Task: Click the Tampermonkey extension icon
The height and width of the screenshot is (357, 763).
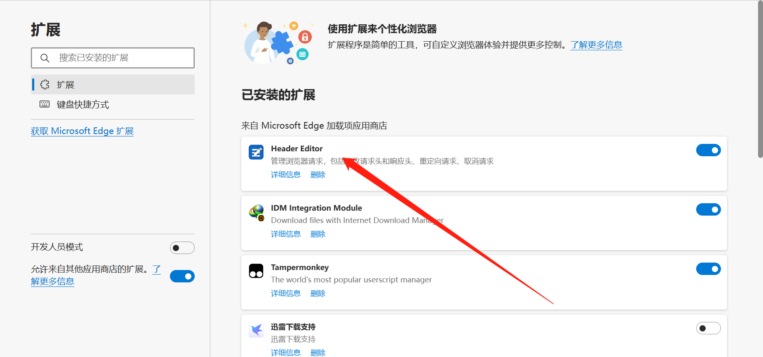Action: pyautogui.click(x=256, y=271)
